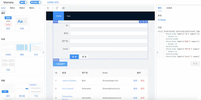Click 删除 for Ervin Howell row
Image resolution: width=201 pixels, height=100 pixels.
[x=142, y=88]
